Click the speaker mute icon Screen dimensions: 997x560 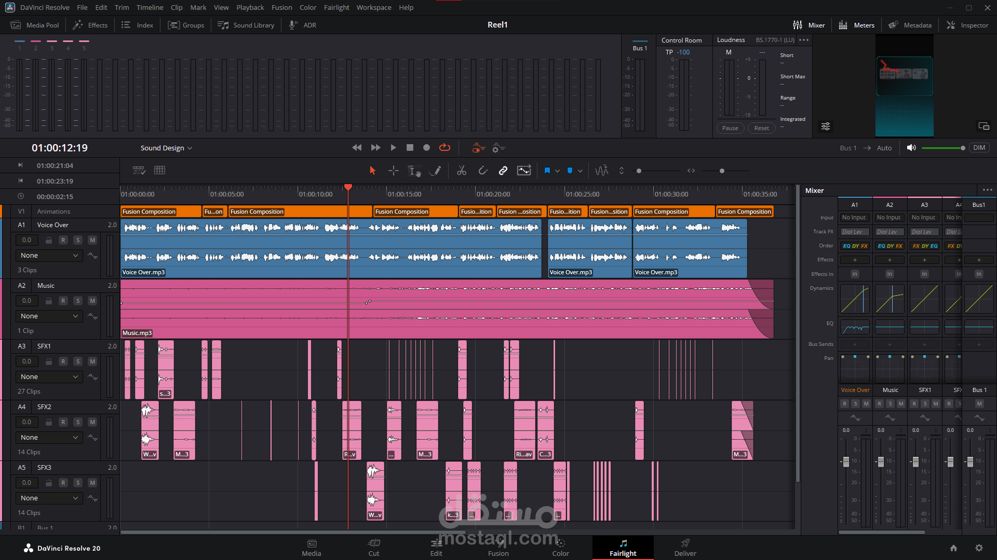pos(911,148)
